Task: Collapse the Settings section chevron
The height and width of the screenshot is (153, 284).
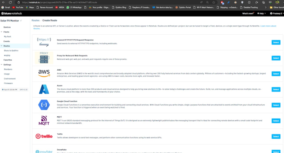Action: 2,65
